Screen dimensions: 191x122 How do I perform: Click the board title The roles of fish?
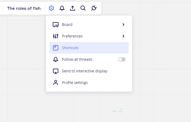[24, 8]
